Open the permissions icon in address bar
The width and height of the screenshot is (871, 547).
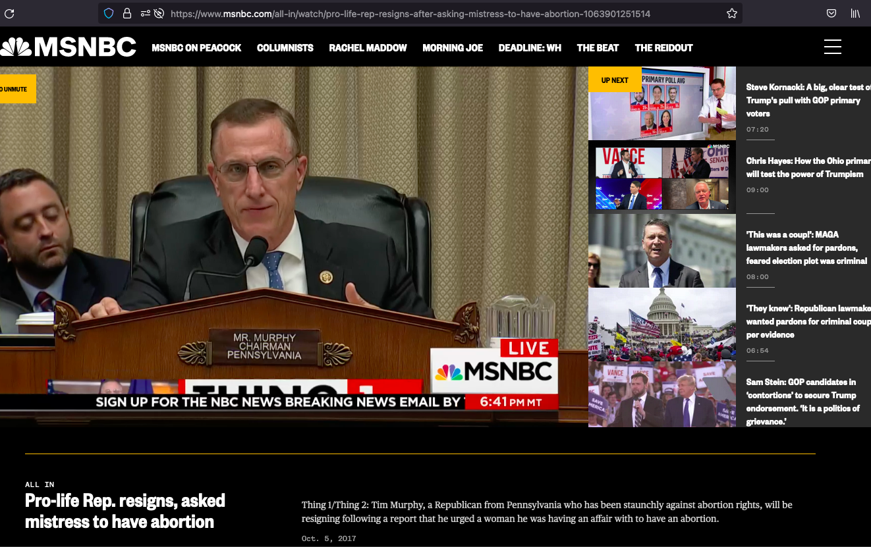[145, 13]
